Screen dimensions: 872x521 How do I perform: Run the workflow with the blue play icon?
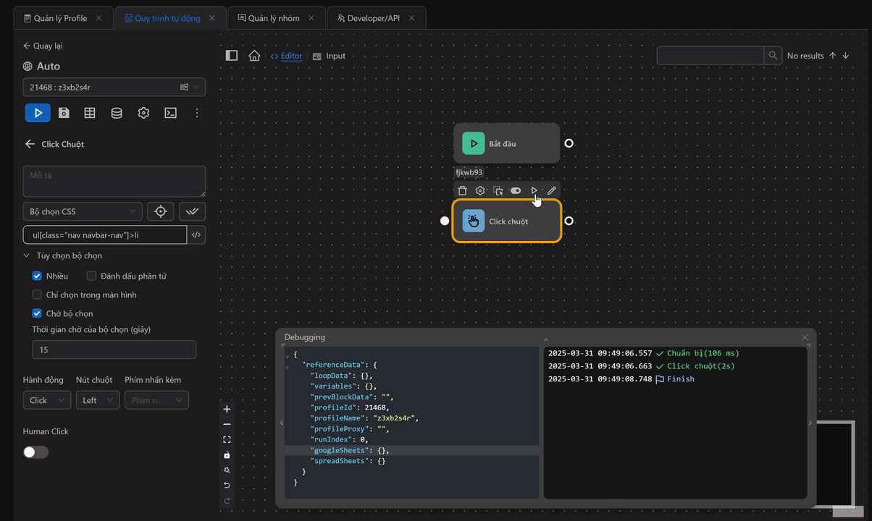(37, 113)
